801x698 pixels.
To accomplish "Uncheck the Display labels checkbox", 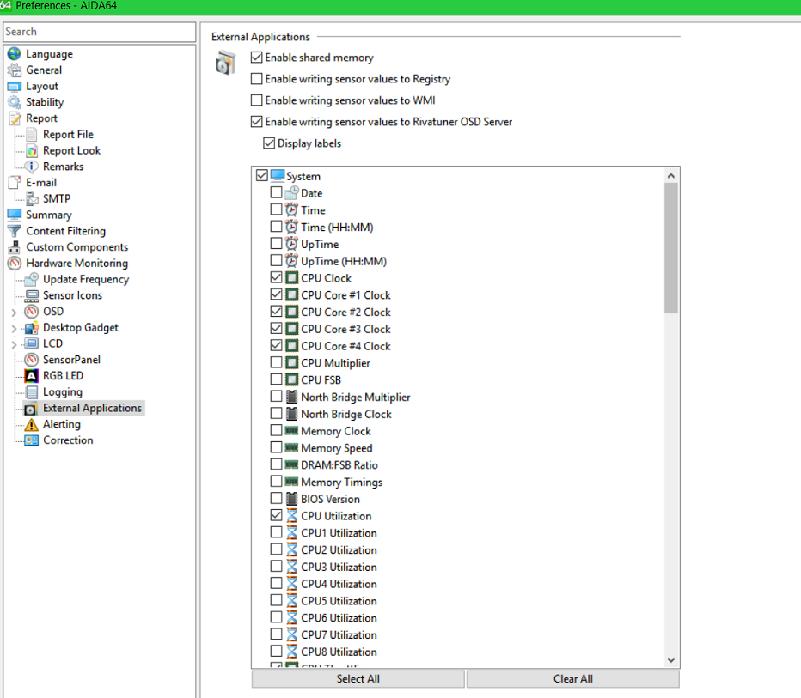I will (269, 143).
